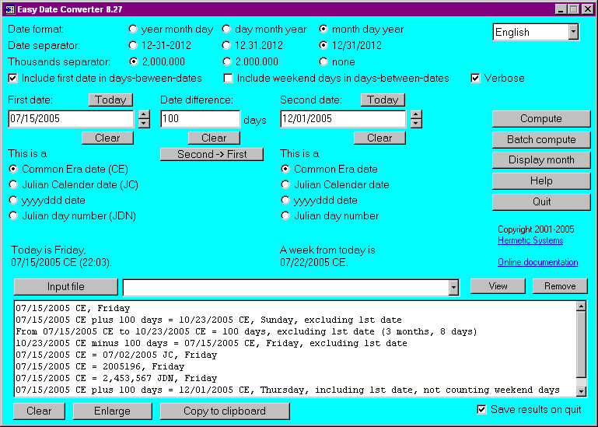Expand the input file path dropdown
This screenshot has height=427, width=598.
click(x=453, y=287)
